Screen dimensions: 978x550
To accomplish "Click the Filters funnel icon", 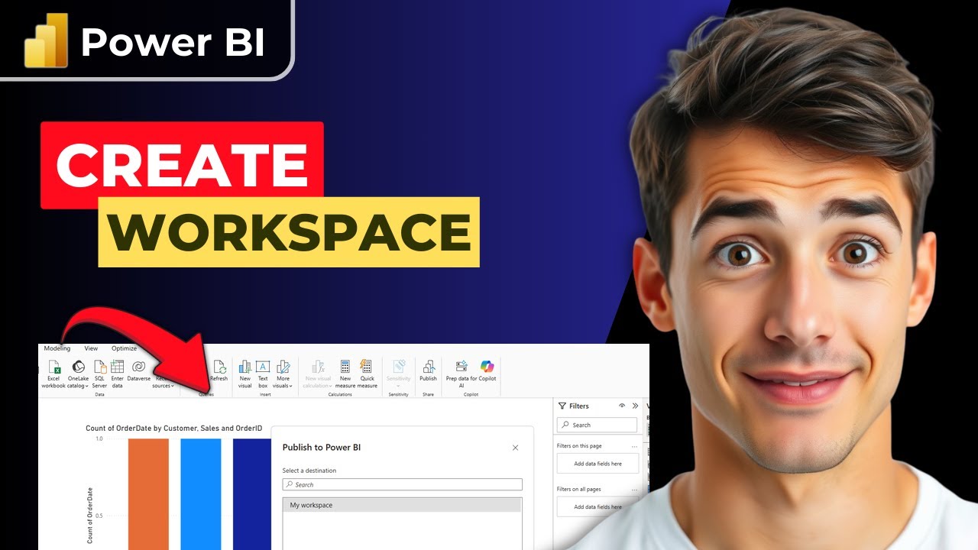I will (x=562, y=406).
